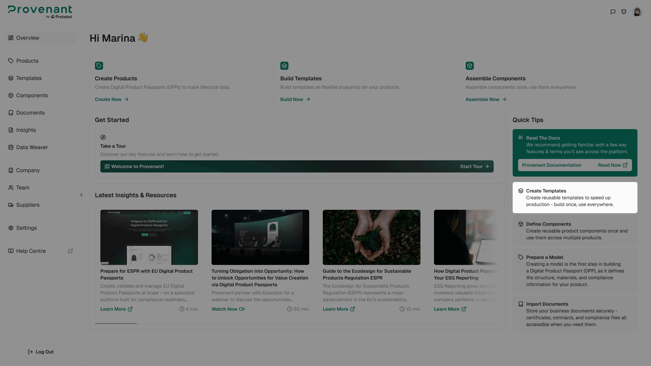Viewport: 651px width, 366px height.
Task: Click Learn More on the Ecodesign guide card
Action: click(x=339, y=309)
